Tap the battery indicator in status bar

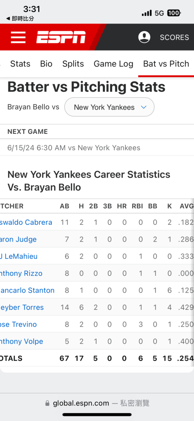[174, 13]
